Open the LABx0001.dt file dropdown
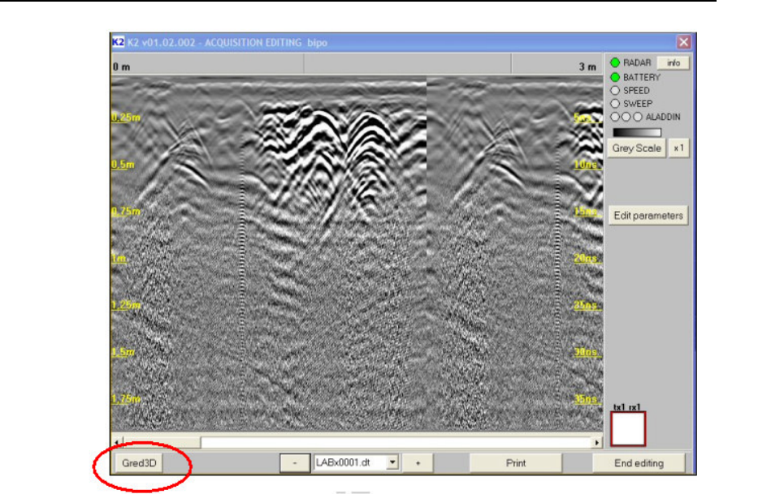Viewport: 771px width, 494px height. [x=393, y=463]
